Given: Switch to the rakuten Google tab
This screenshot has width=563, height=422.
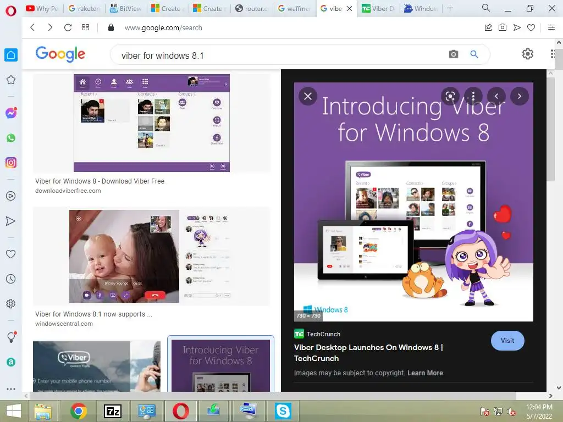Looking at the screenshot, I should coord(84,8).
